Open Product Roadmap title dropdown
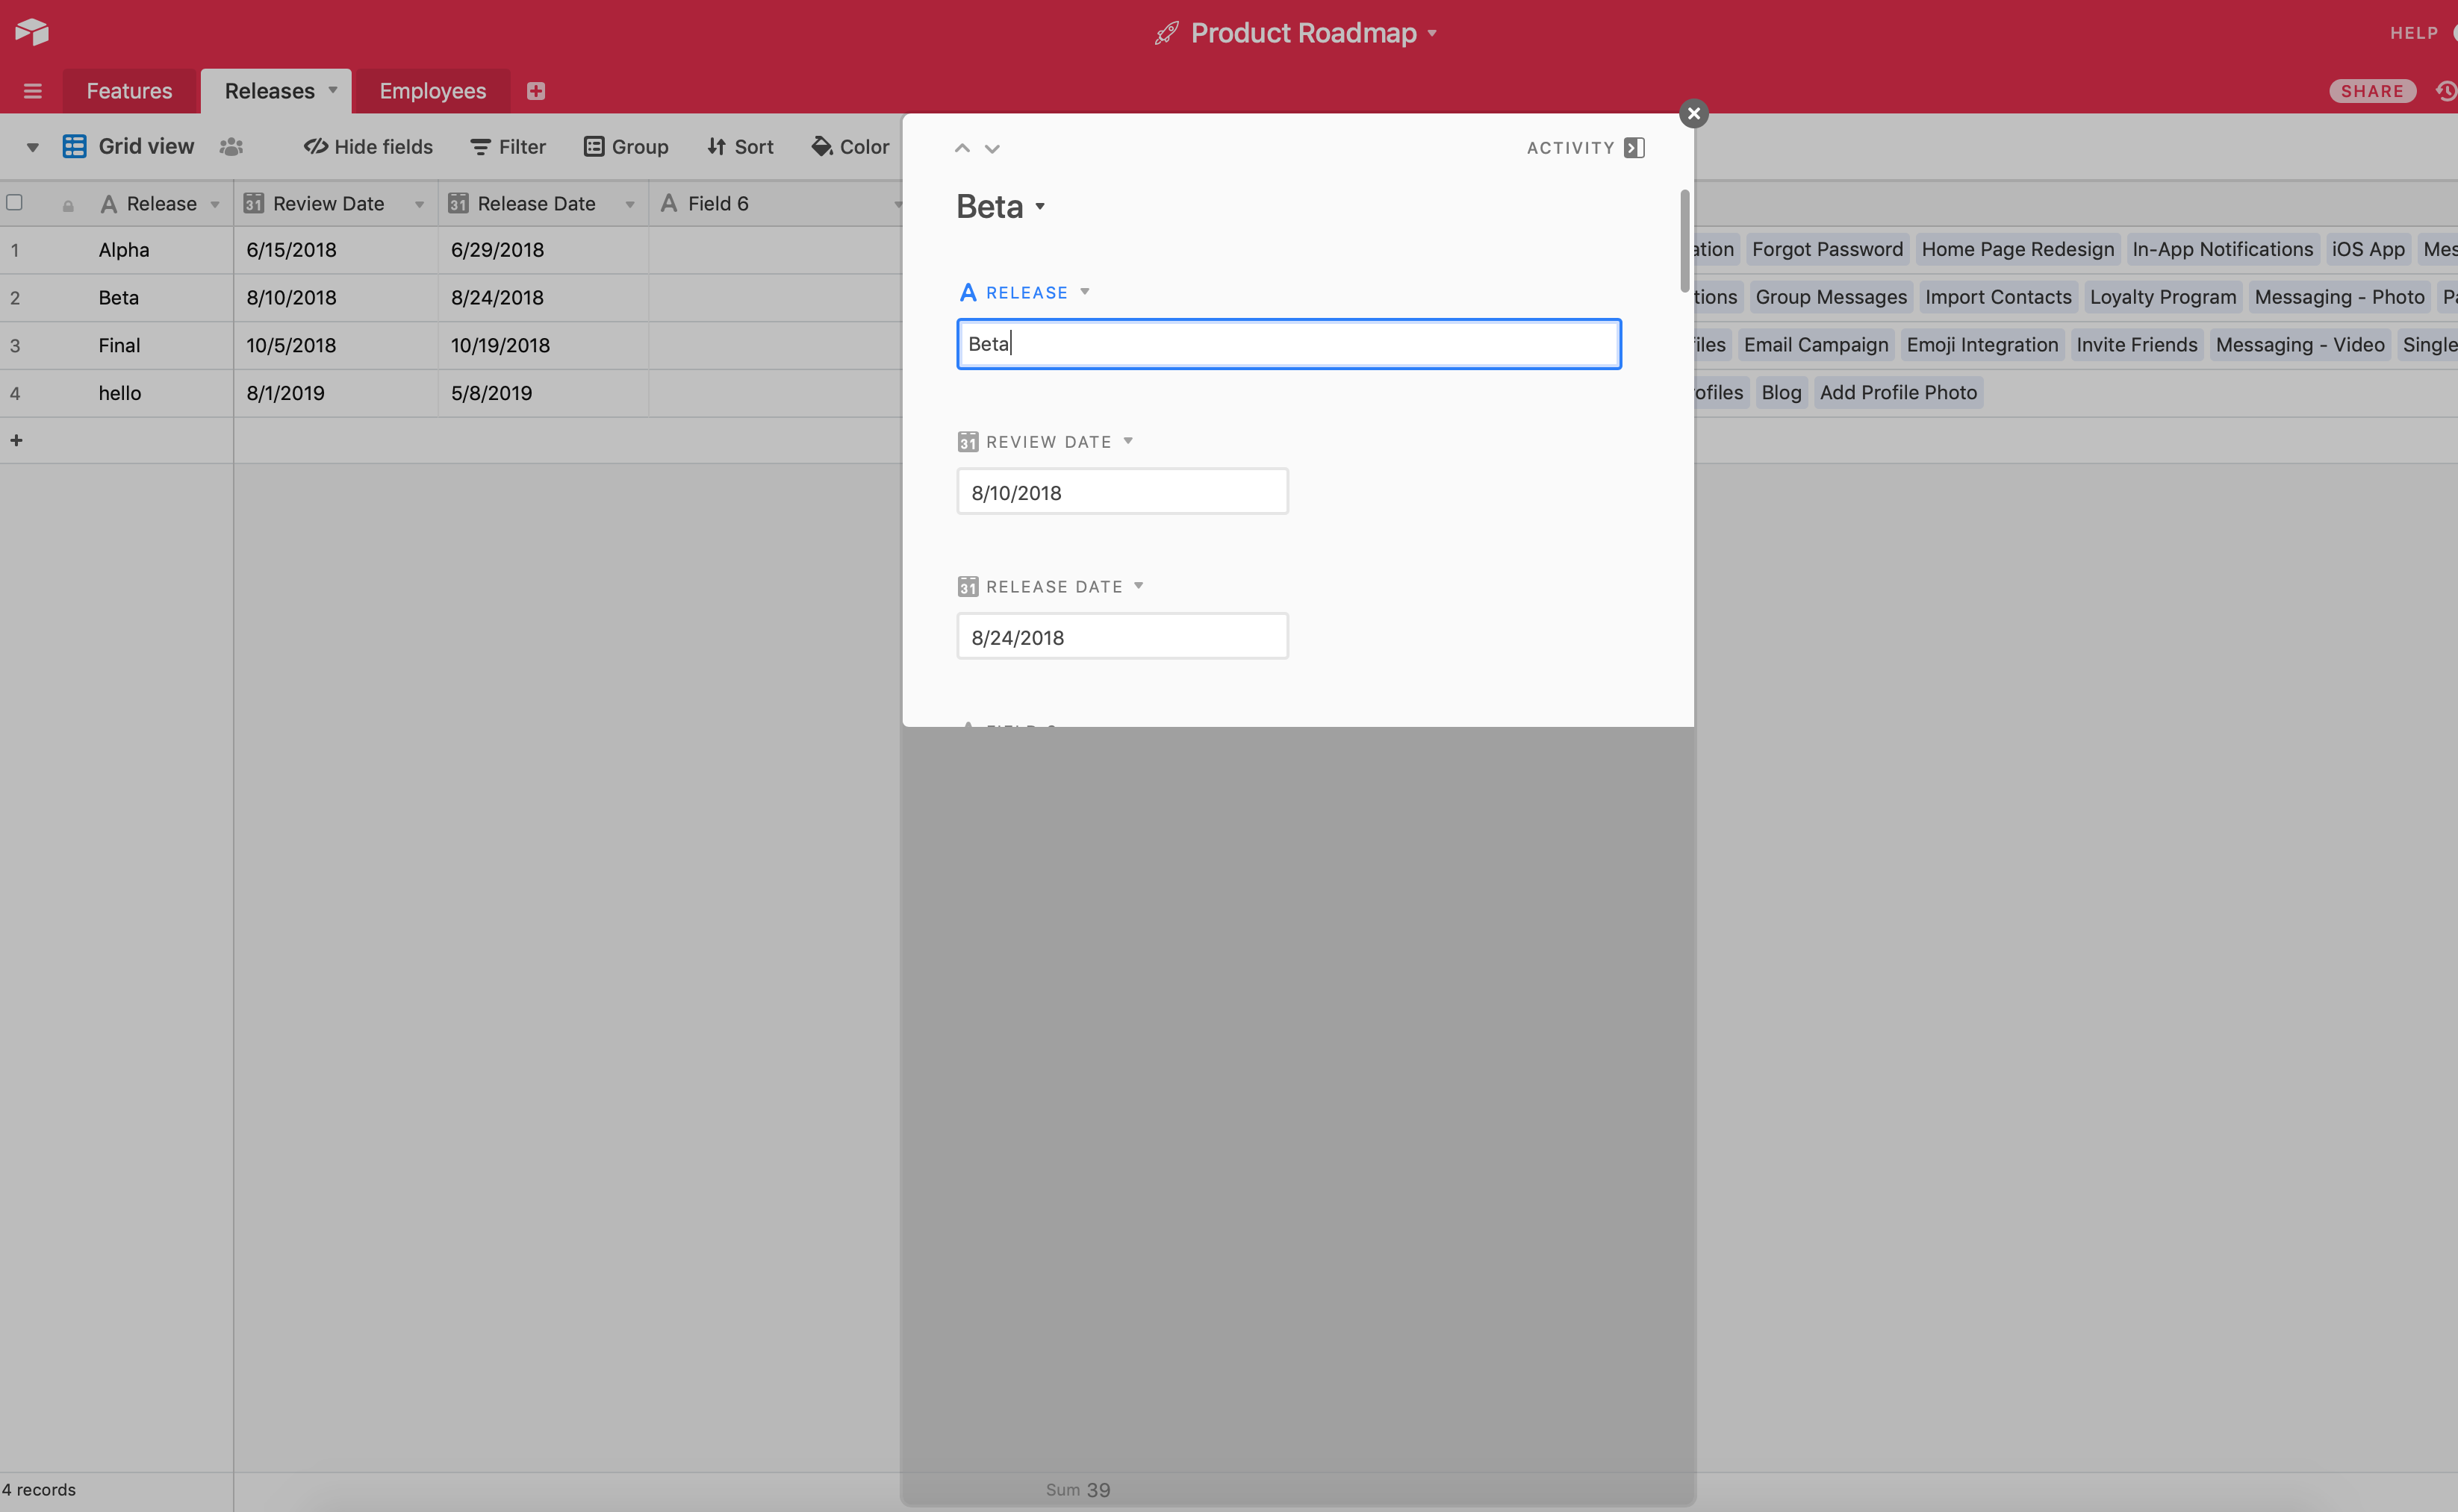Screen dimensions: 2458x1512 [x=1433, y=33]
